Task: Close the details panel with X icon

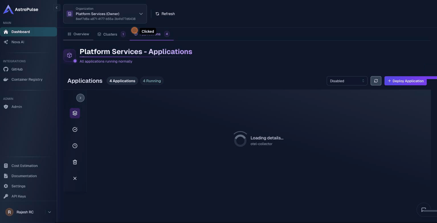Action: pyautogui.click(x=75, y=178)
